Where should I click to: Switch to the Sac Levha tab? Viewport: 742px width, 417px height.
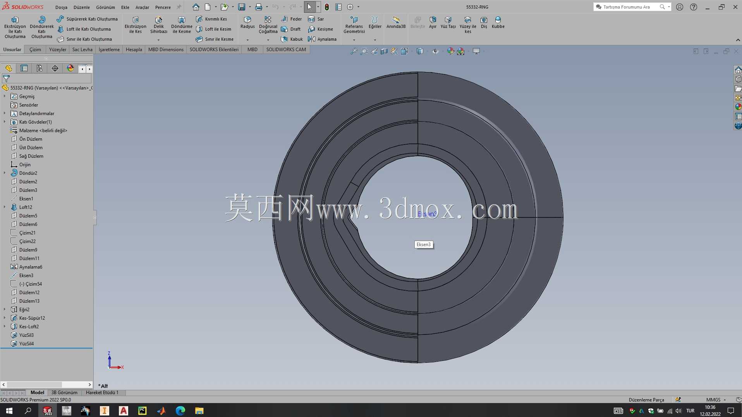pyautogui.click(x=82, y=50)
